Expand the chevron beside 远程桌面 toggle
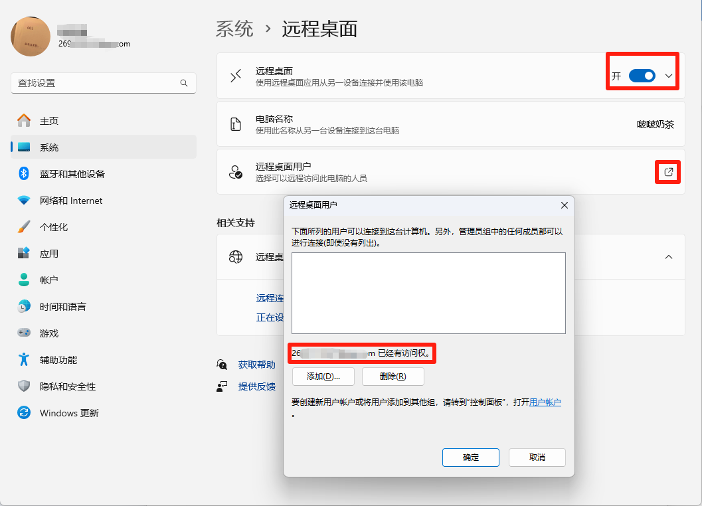702x506 pixels. (668, 76)
